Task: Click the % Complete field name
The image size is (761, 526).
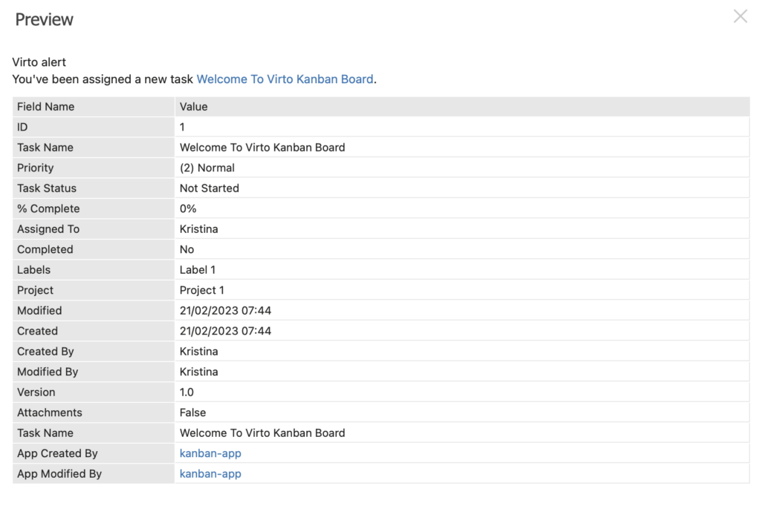Action: coord(48,208)
